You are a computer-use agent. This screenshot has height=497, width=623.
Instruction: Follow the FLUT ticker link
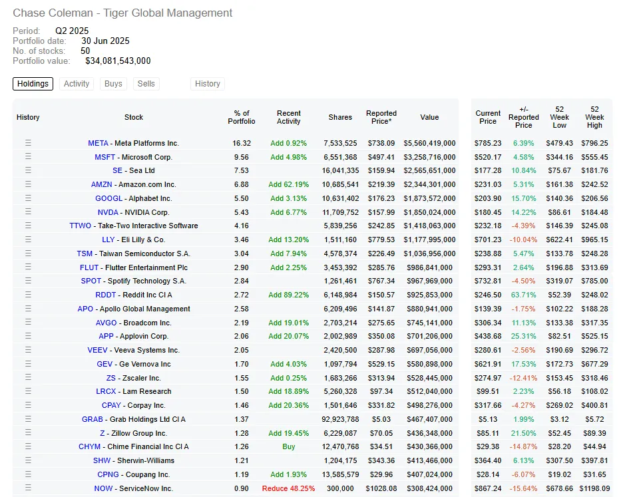point(89,267)
